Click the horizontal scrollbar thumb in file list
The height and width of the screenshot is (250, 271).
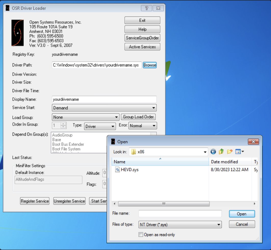click(x=164, y=204)
